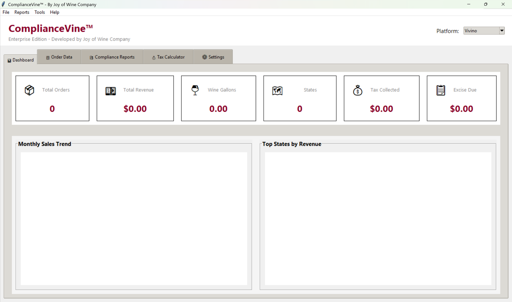Click the Total Orders box icon
The width and height of the screenshot is (512, 302).
(x=29, y=90)
